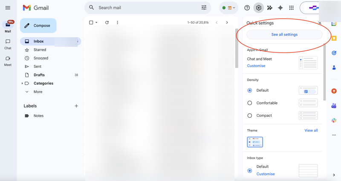Show search options filter icon
Image resolution: width=341 pixels, height=181 pixels.
(x=204, y=8)
